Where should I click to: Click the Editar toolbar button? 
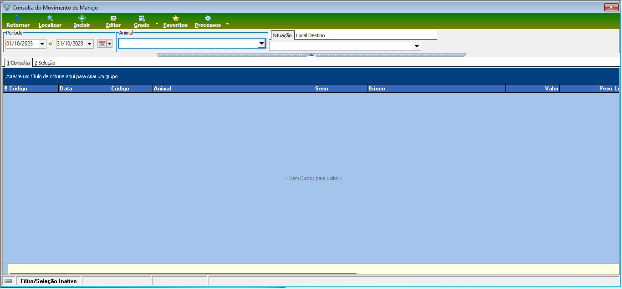point(113,21)
